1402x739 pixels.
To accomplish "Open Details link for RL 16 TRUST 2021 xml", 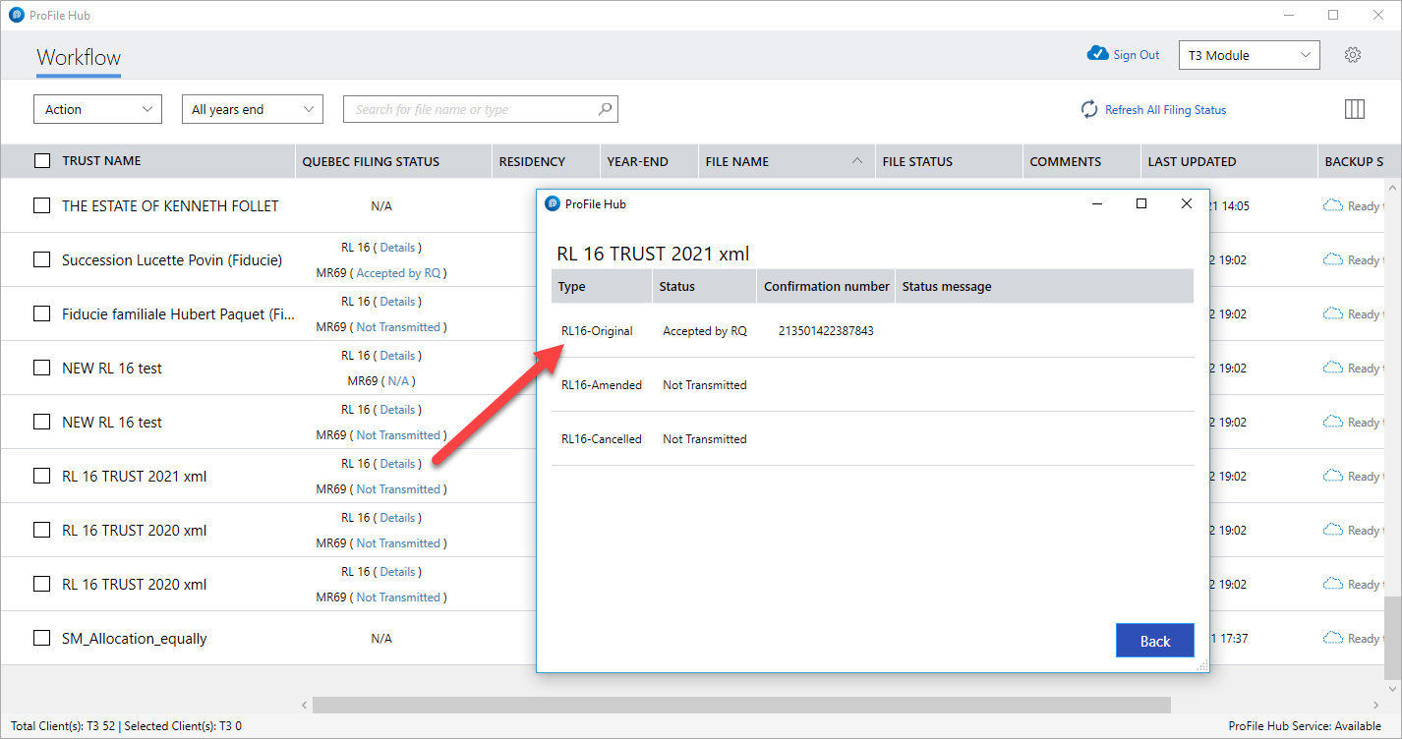I will pyautogui.click(x=397, y=464).
